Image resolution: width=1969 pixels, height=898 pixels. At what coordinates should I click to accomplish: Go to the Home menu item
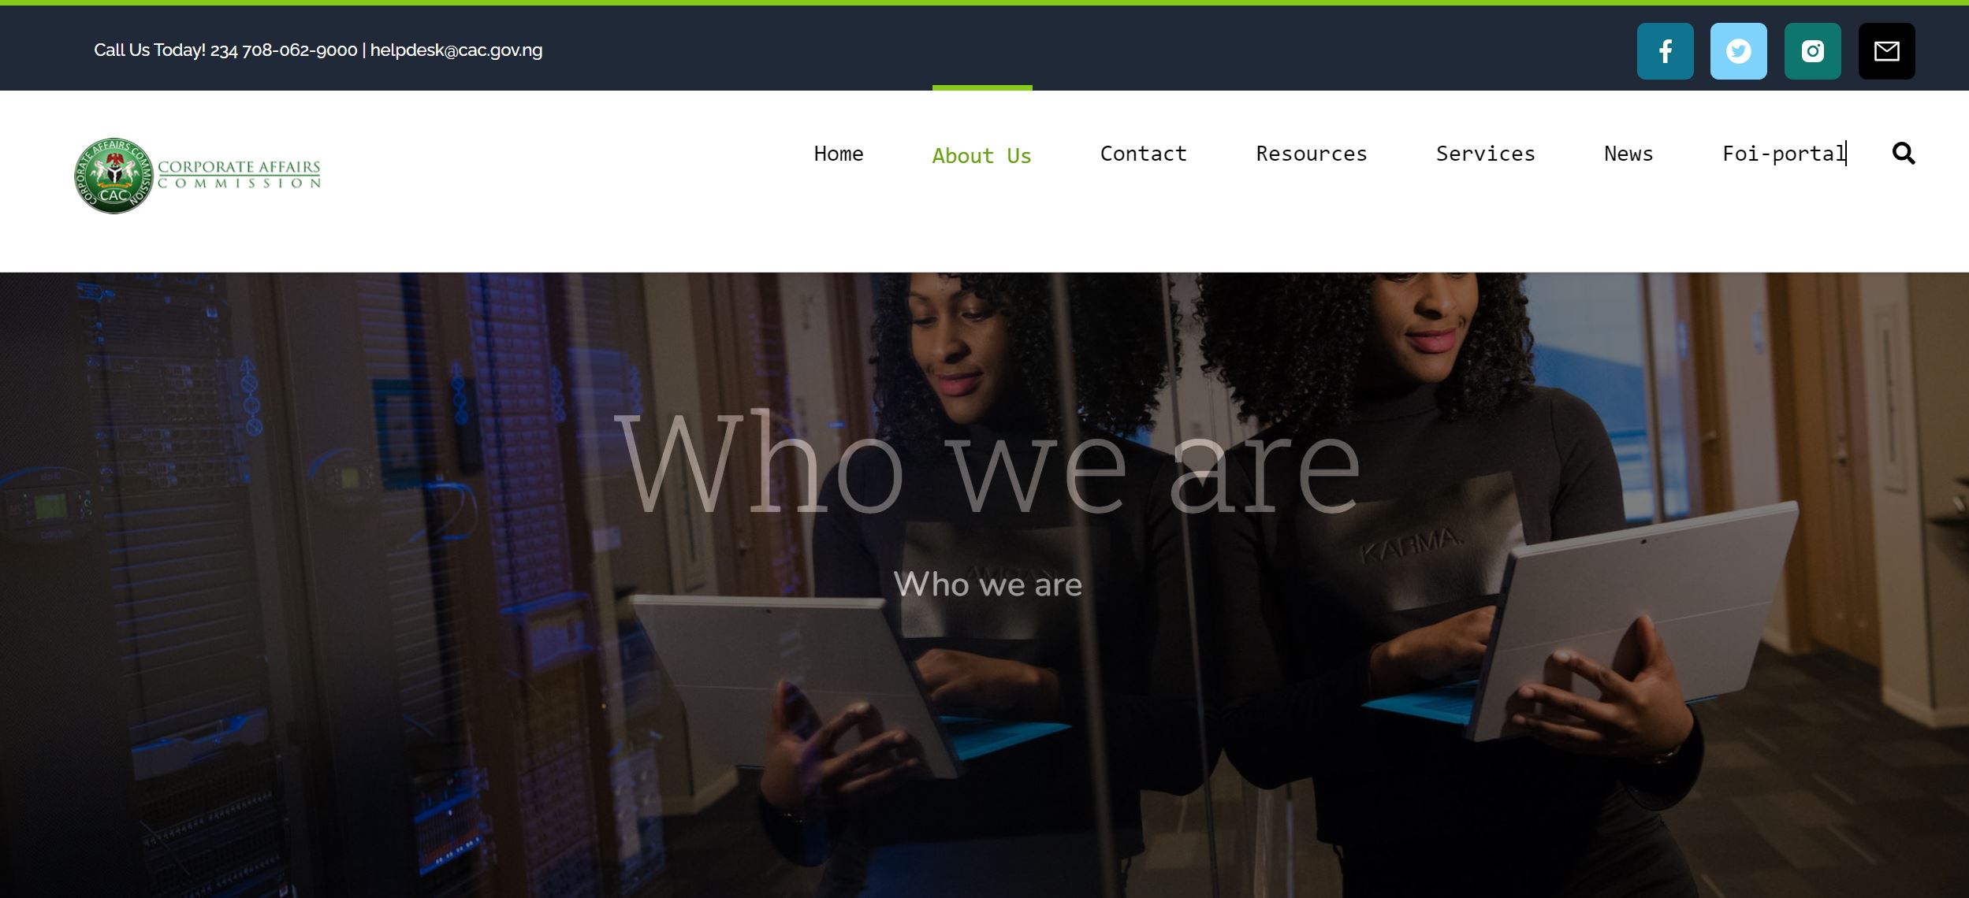click(x=838, y=154)
